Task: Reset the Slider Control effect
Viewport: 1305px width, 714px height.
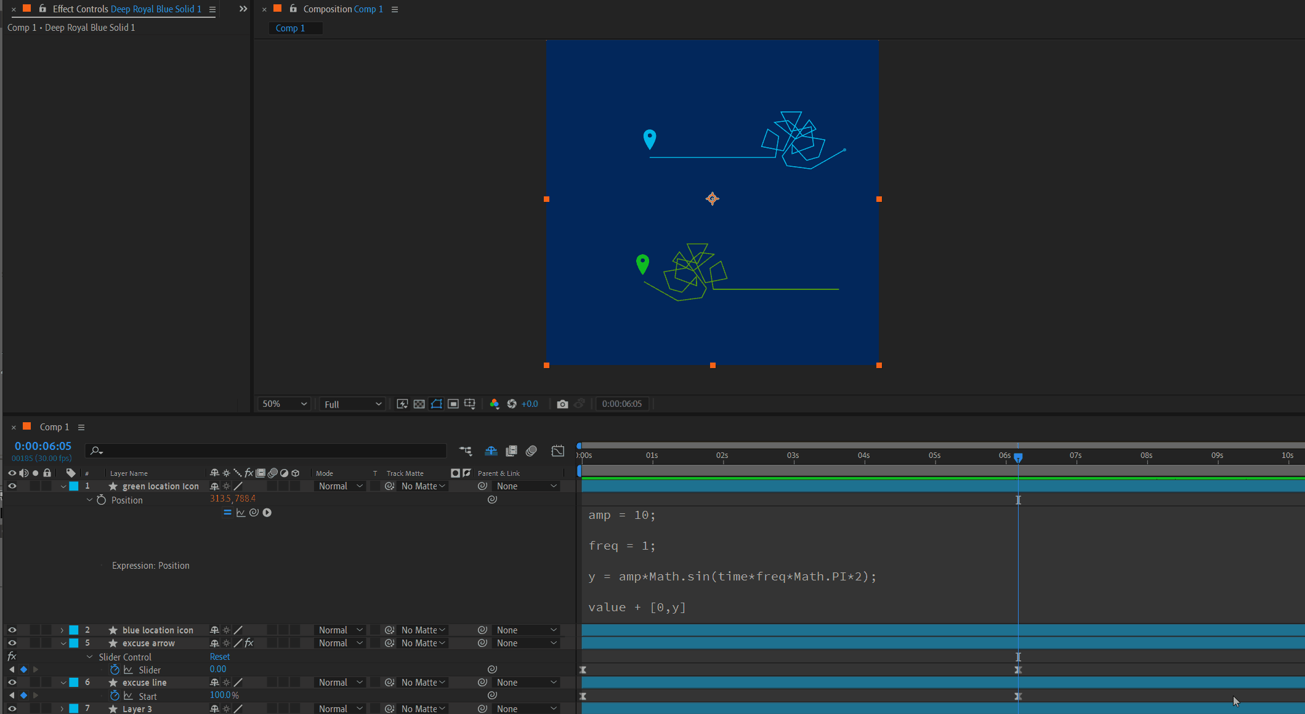Action: click(219, 657)
